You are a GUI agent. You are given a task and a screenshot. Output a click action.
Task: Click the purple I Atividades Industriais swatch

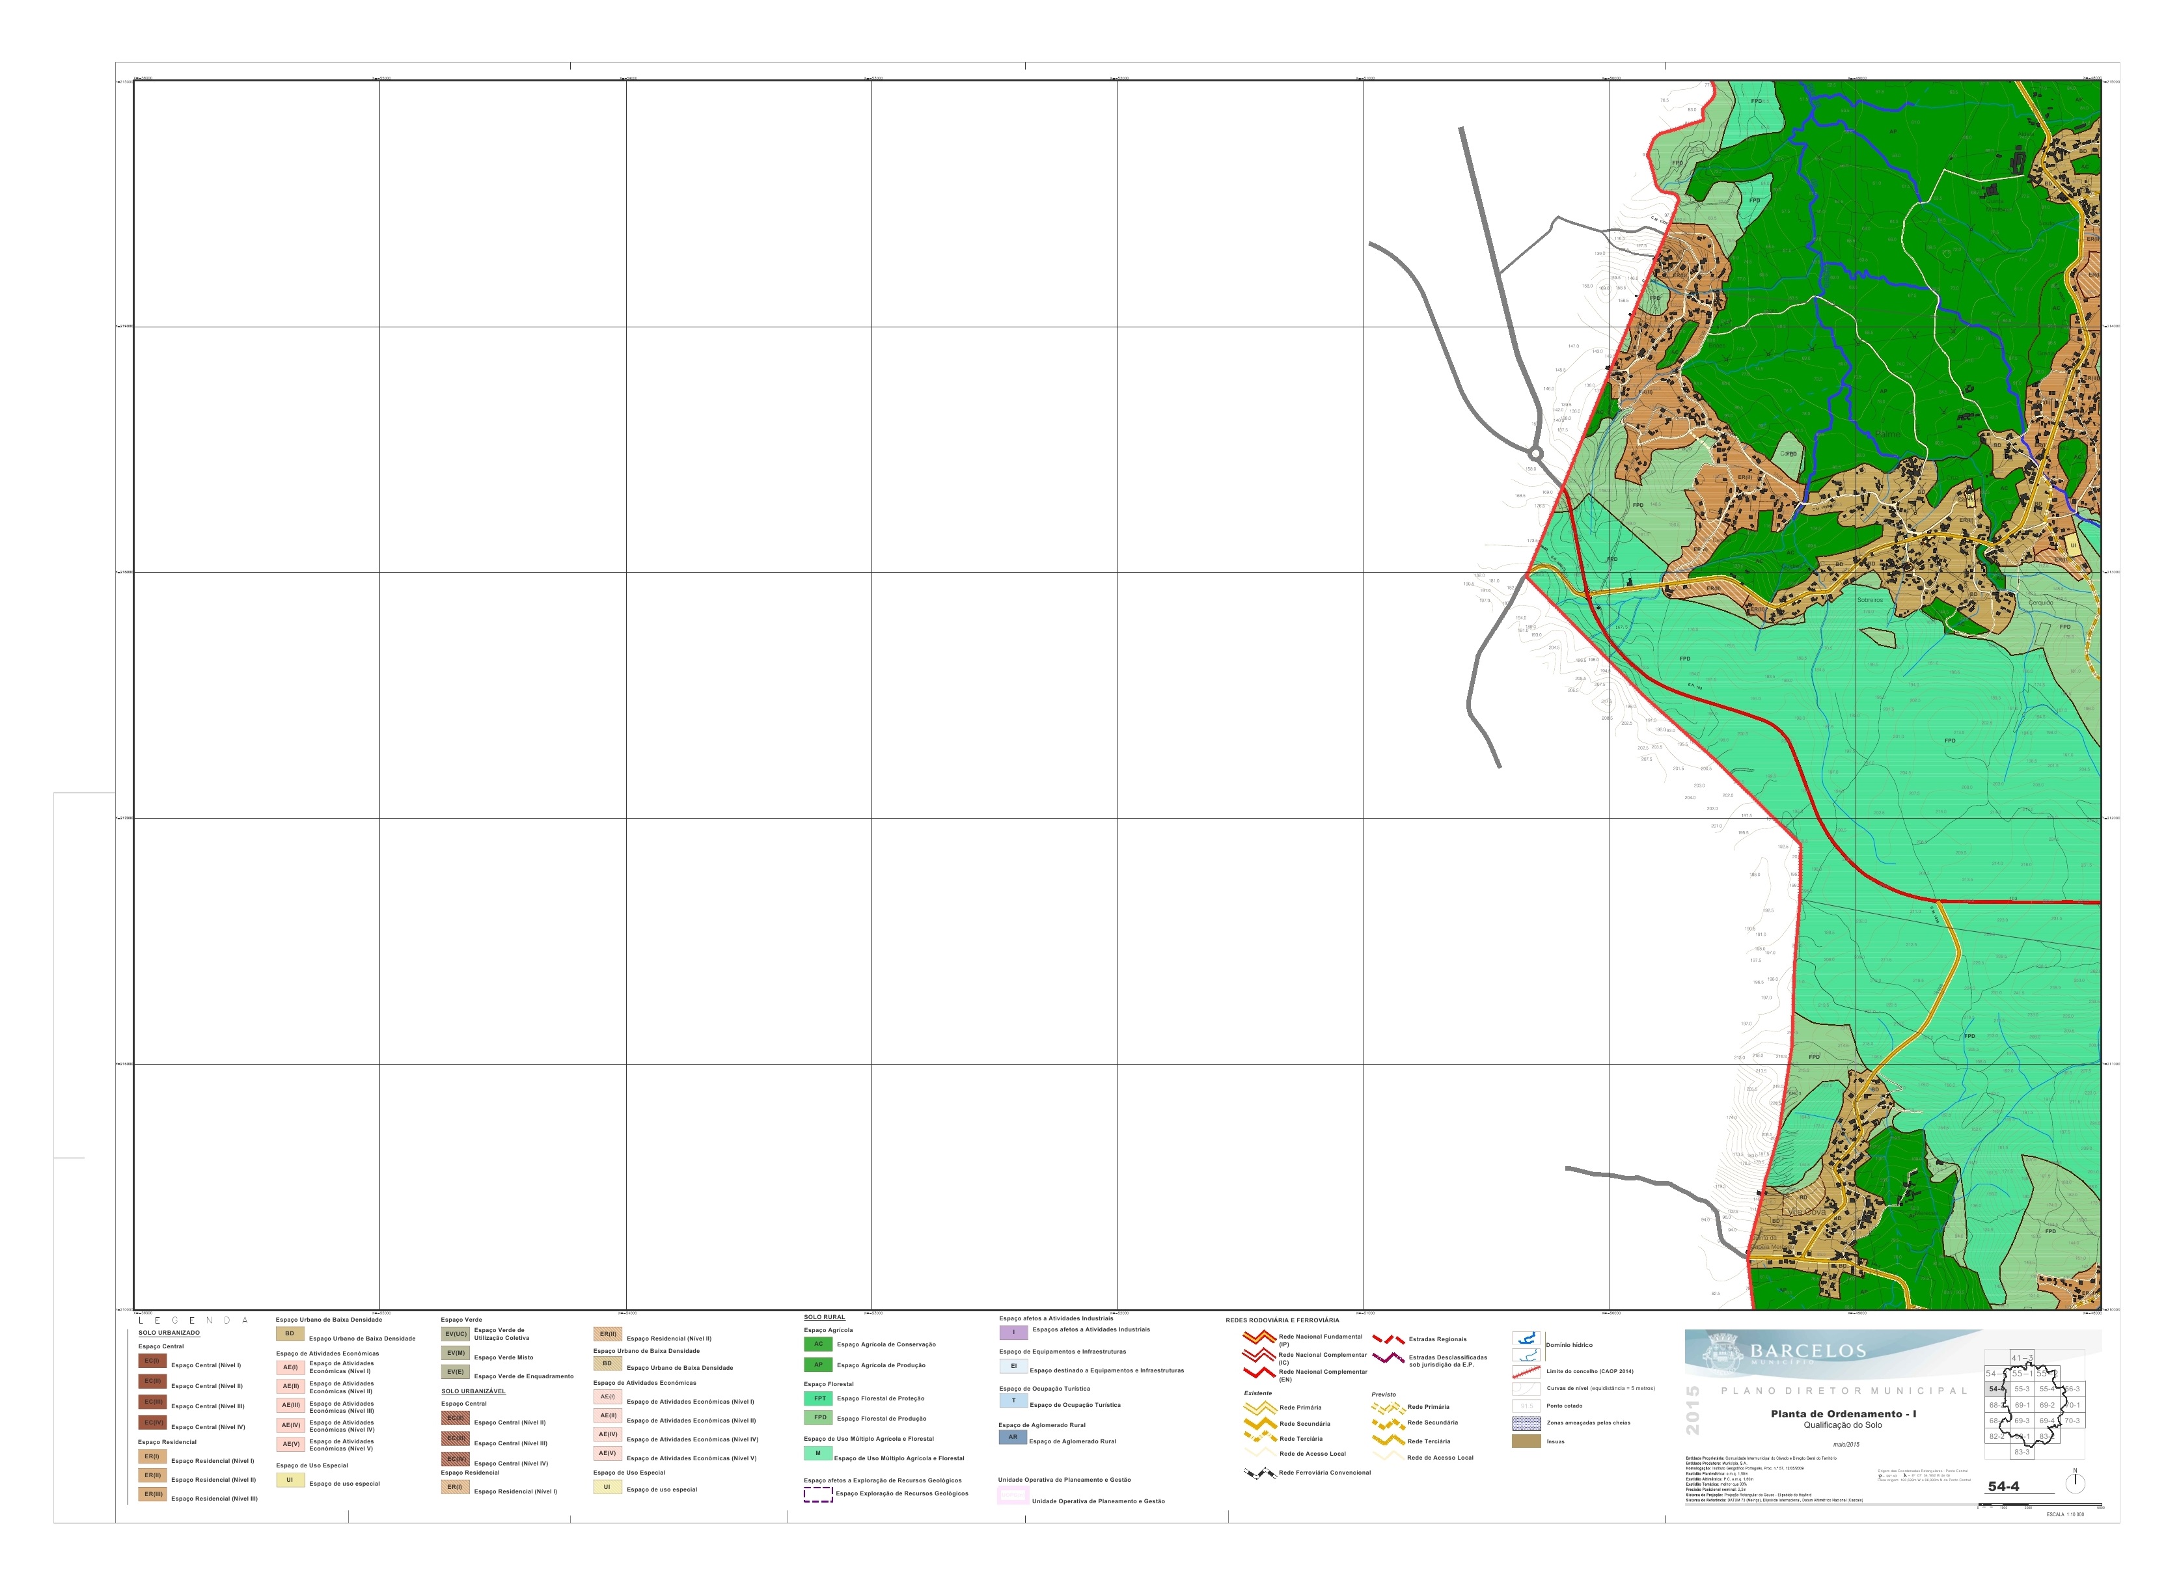click(1013, 1332)
